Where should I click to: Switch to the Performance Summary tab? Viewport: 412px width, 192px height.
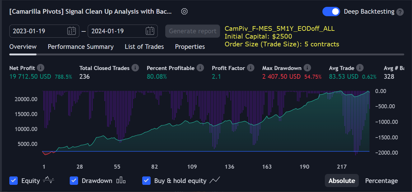81,47
